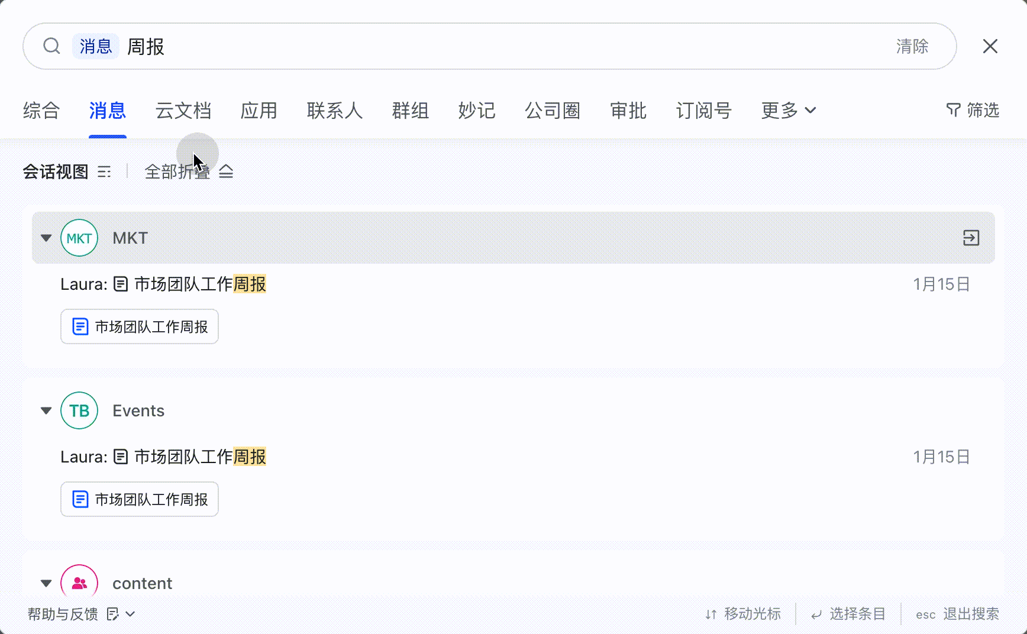Open 市场团队工作周报 doc chip under Events

pyautogui.click(x=140, y=499)
